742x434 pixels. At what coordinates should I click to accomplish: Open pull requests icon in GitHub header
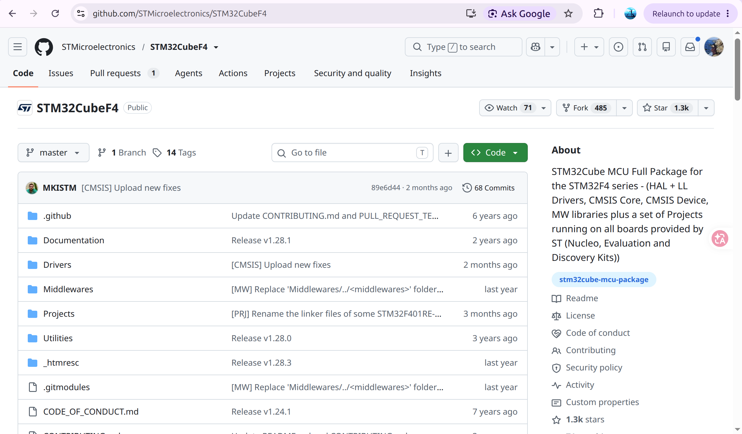(642, 47)
